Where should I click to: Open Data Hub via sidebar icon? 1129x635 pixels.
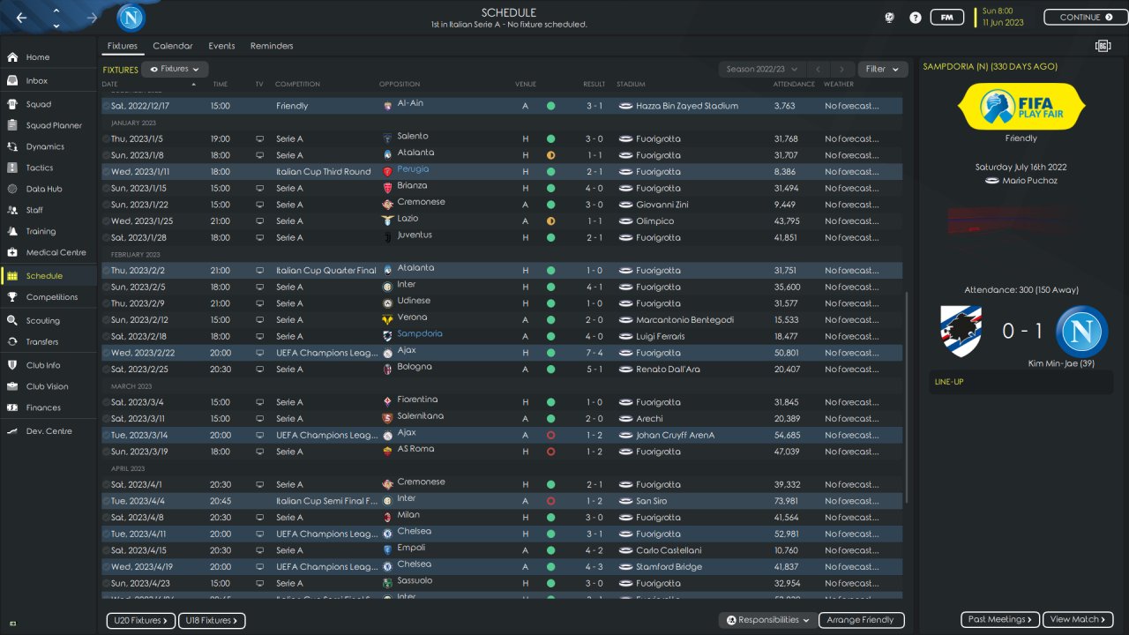(x=12, y=189)
